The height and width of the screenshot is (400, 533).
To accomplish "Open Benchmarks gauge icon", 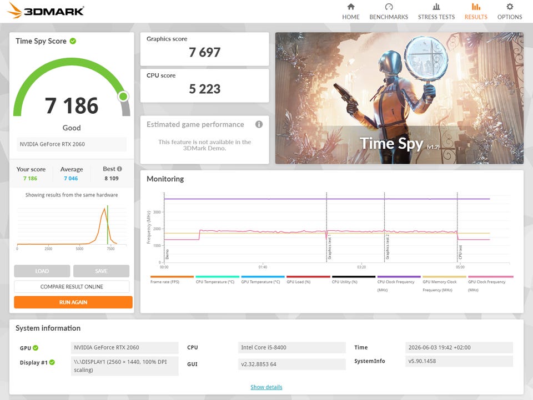I will pos(389,7).
